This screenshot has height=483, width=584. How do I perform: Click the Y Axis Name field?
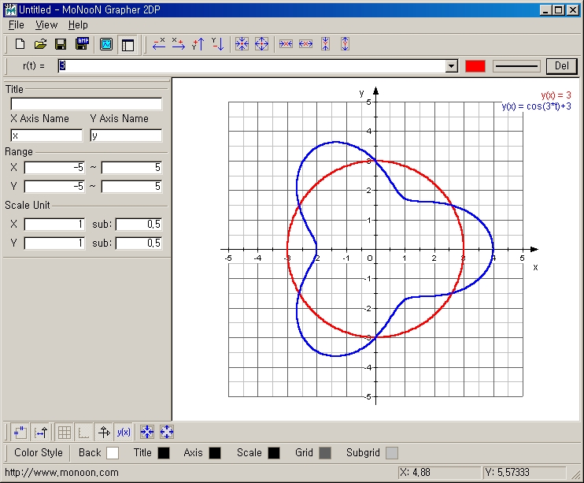click(x=126, y=136)
